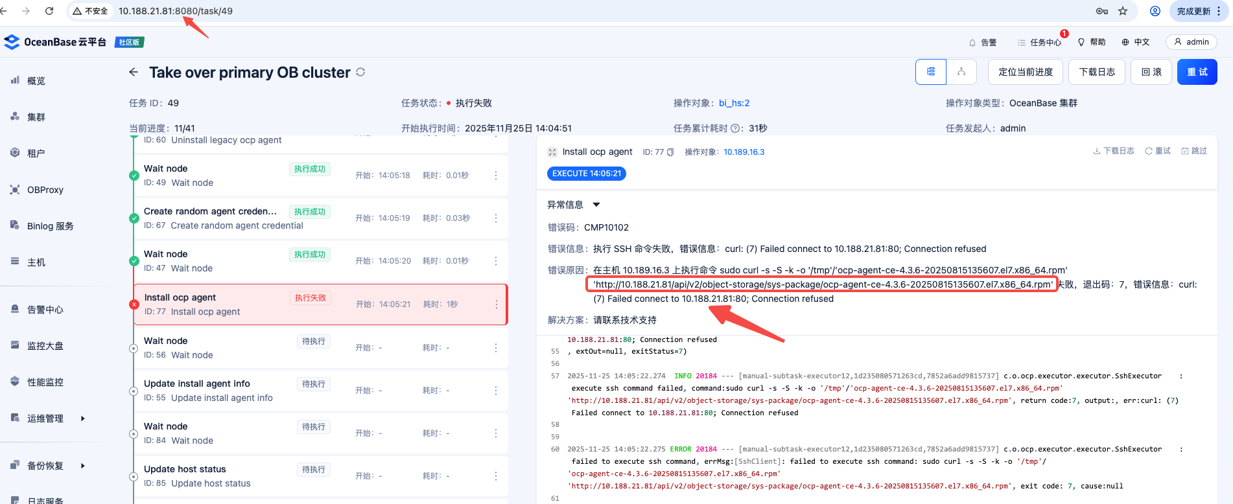The image size is (1233, 504).
Task: Open the bi_hs:2 cluster link
Action: tap(734, 103)
